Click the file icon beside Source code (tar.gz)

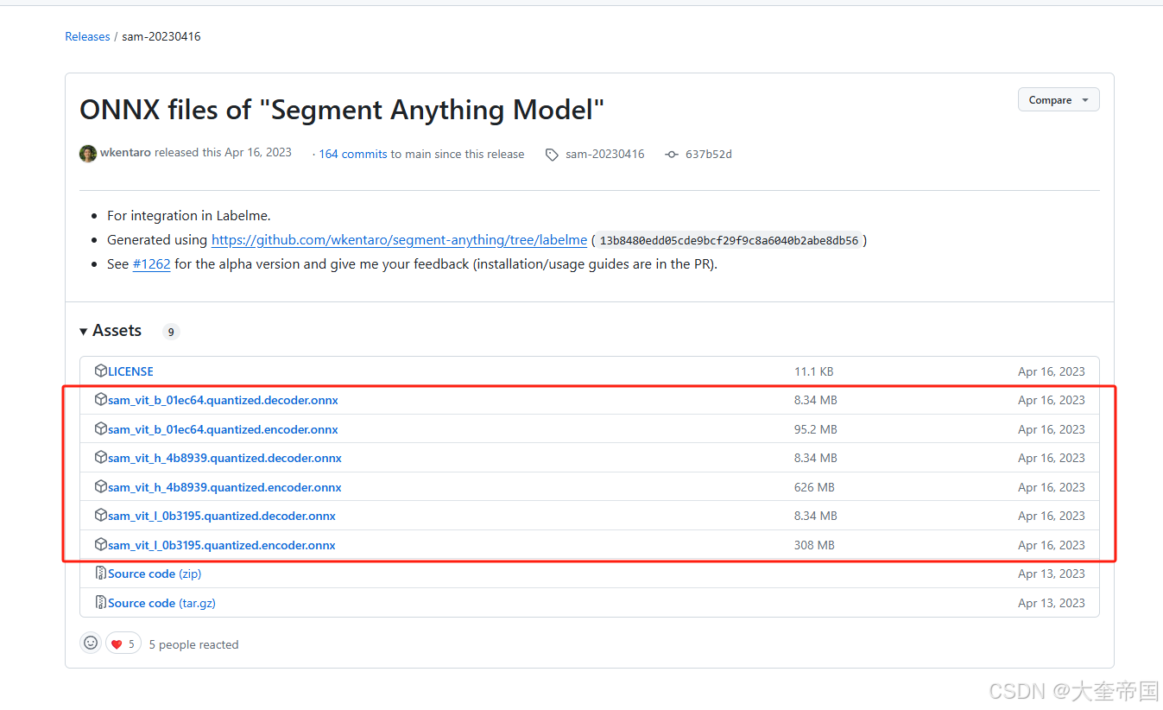(x=101, y=603)
